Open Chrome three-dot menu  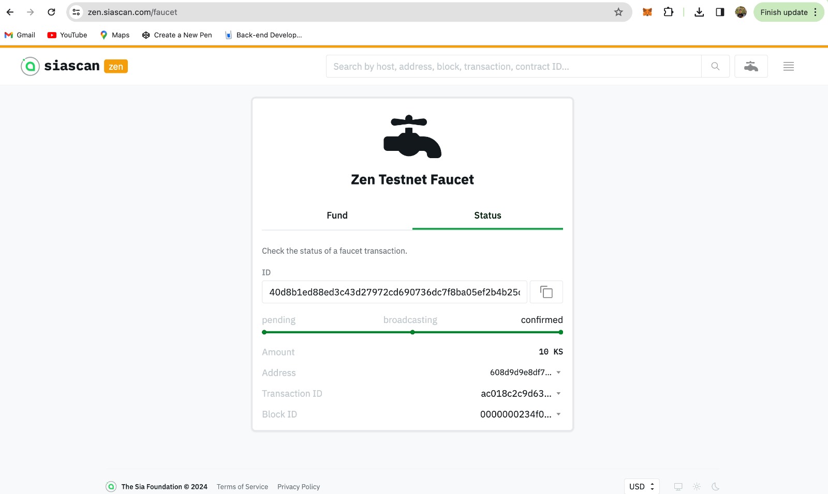[816, 12]
